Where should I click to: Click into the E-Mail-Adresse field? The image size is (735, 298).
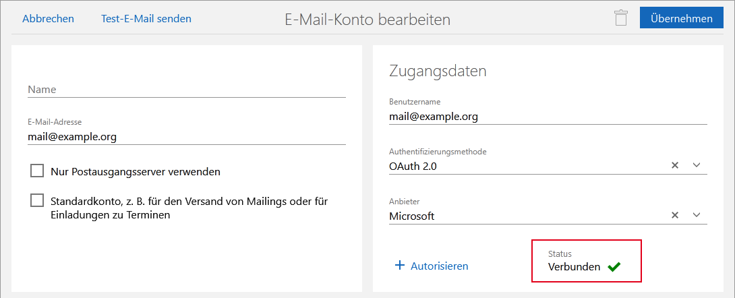coord(186,136)
